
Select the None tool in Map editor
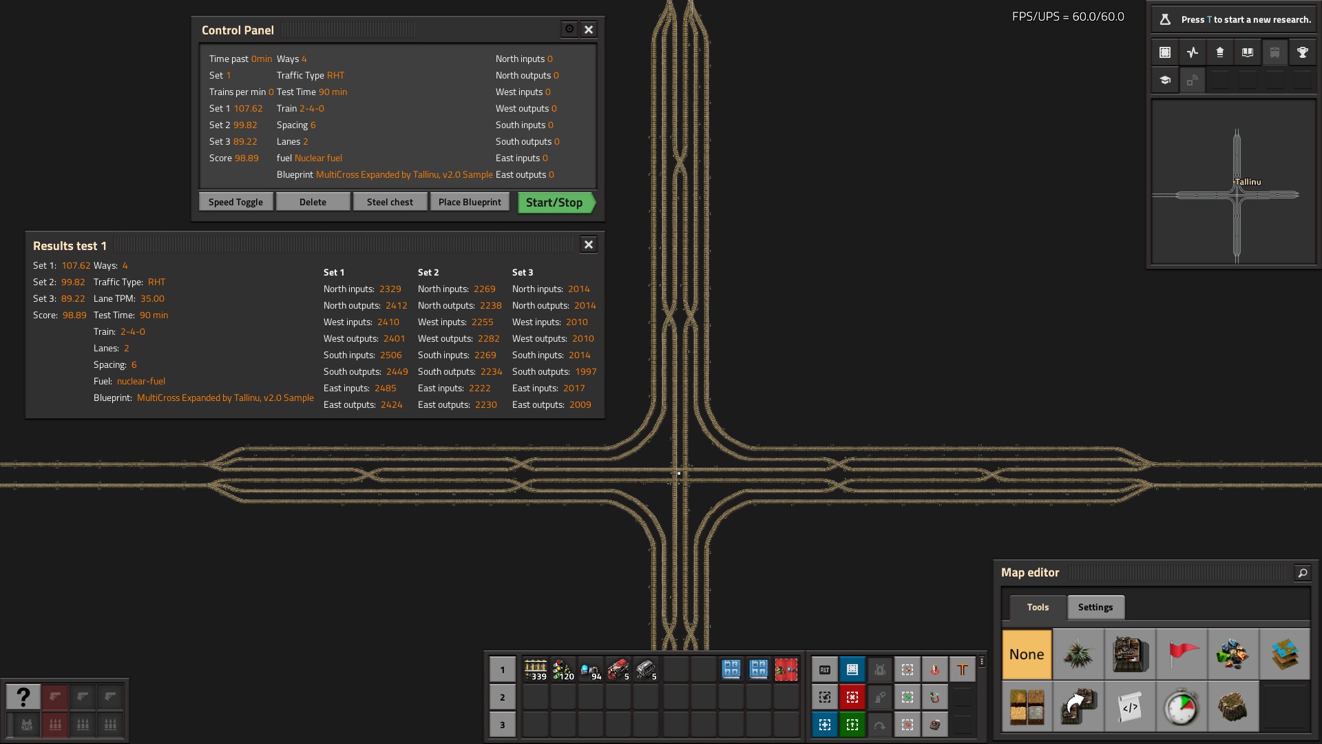[x=1027, y=654]
